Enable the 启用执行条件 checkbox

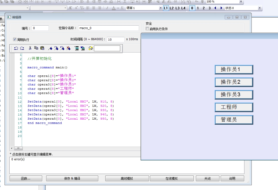(147, 29)
